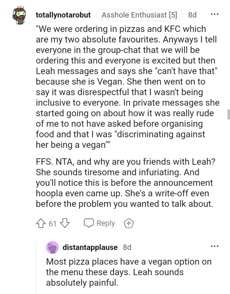Expand options via distantapplause's three-dot menu
This screenshot has width=230, height=294.
215,246
